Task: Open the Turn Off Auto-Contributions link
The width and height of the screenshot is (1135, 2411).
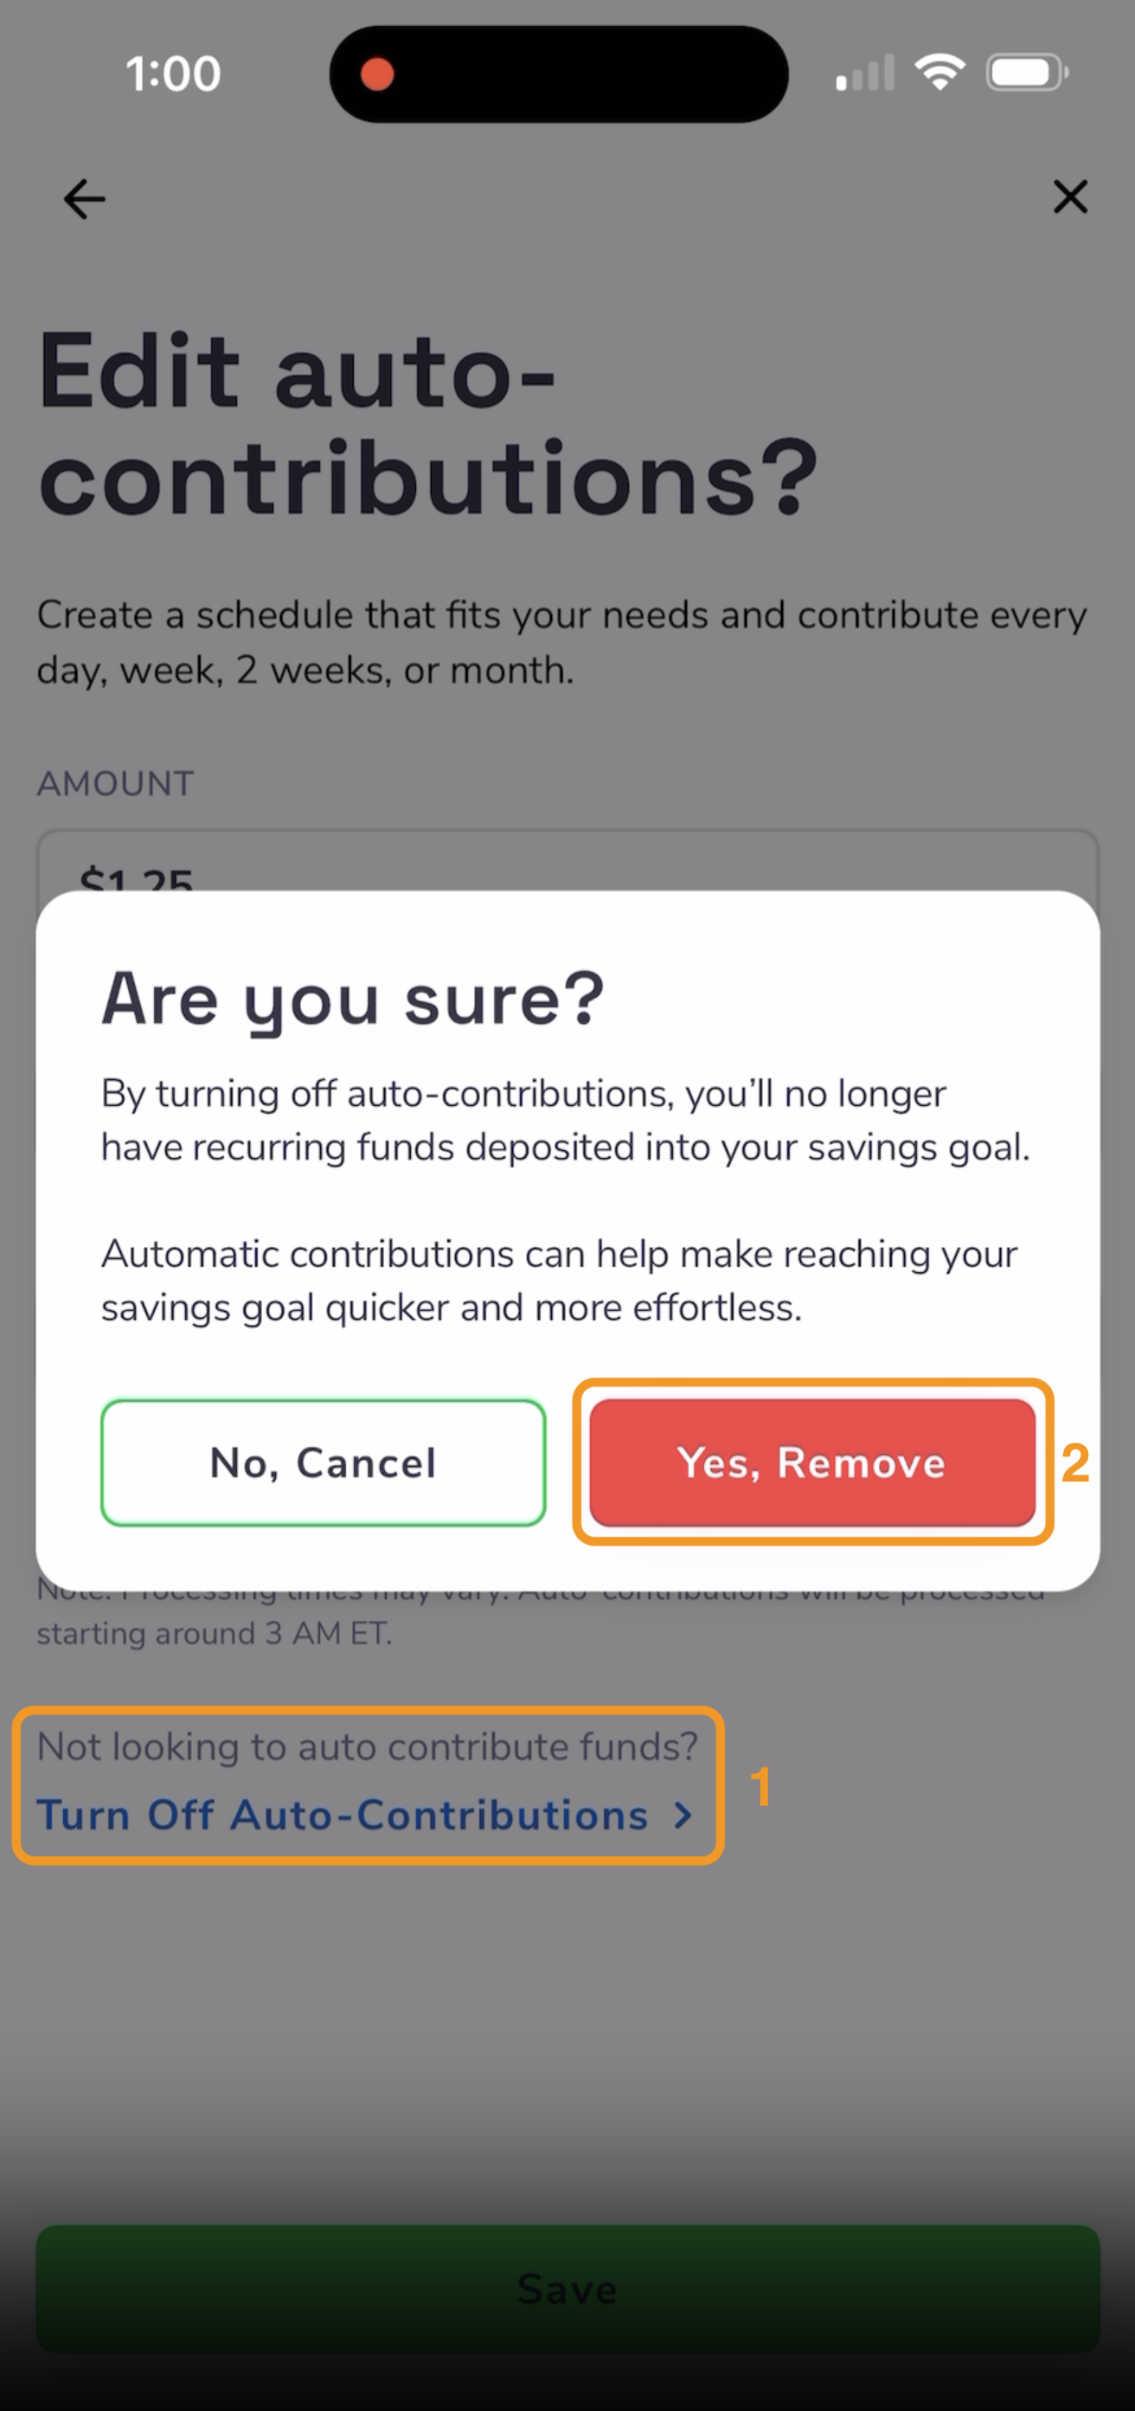Action: point(365,1815)
